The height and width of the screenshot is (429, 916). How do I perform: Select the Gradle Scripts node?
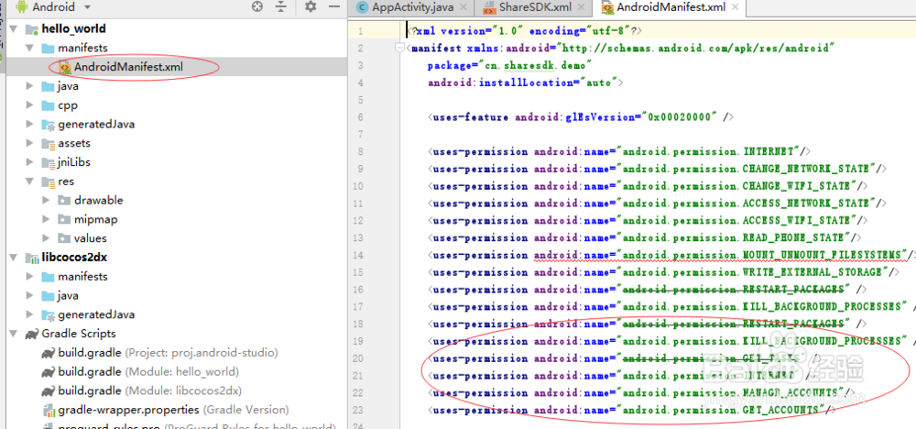[79, 333]
